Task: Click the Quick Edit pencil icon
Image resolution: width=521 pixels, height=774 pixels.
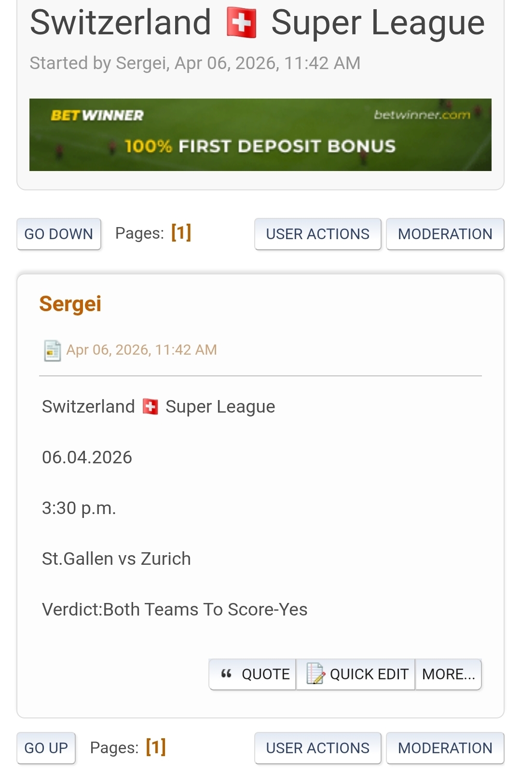Action: pos(315,674)
